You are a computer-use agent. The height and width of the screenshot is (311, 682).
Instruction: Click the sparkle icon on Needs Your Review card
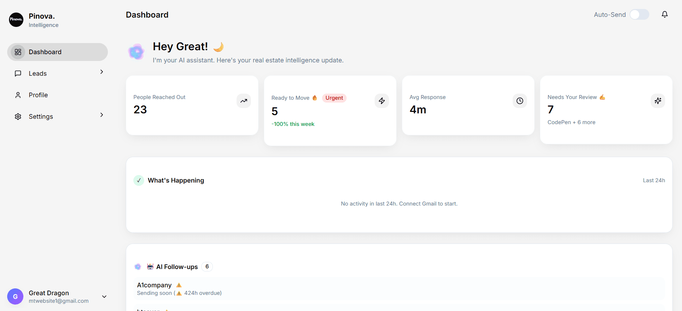(658, 101)
